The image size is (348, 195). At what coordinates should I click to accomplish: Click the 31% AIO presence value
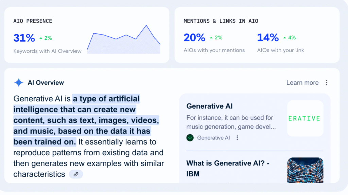[24, 38]
